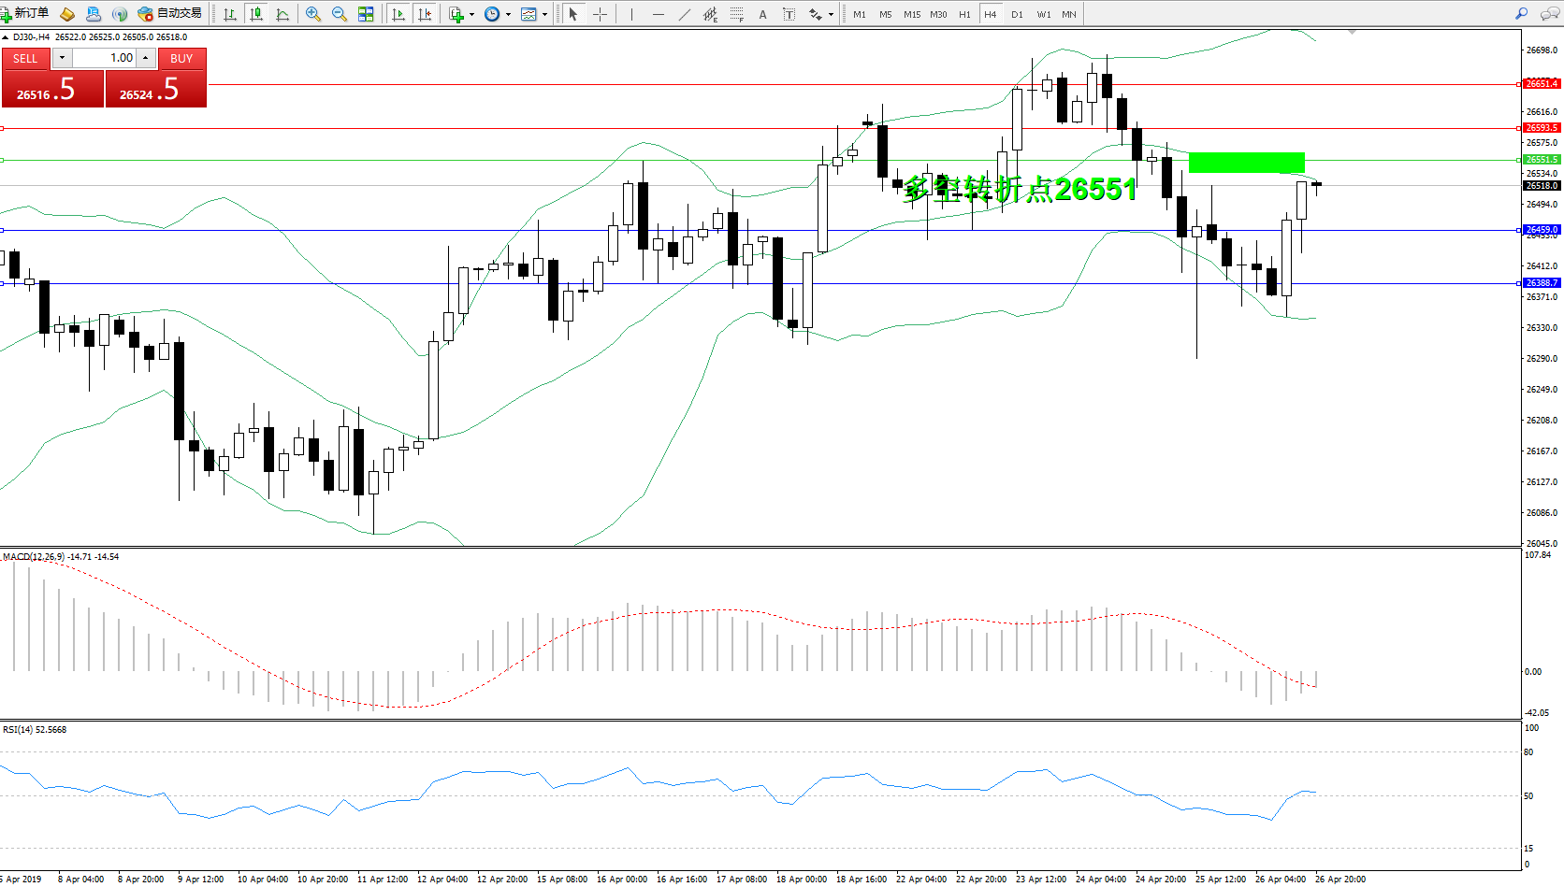Screen dimensions: 1564x887
Task: Click the Zoom In magnifier icon
Action: click(x=312, y=14)
